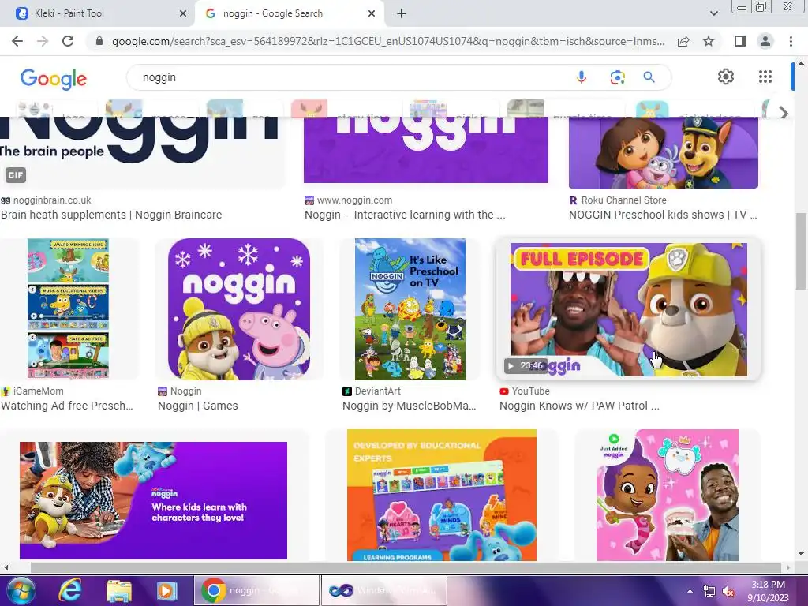Image resolution: width=808 pixels, height=606 pixels.
Task: Switch to the infinity-icon taskbar window
Action: tap(383, 590)
